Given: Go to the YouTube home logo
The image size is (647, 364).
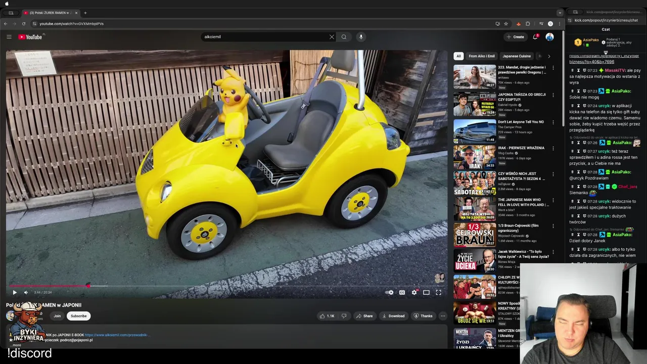Looking at the screenshot, I should 31,37.
